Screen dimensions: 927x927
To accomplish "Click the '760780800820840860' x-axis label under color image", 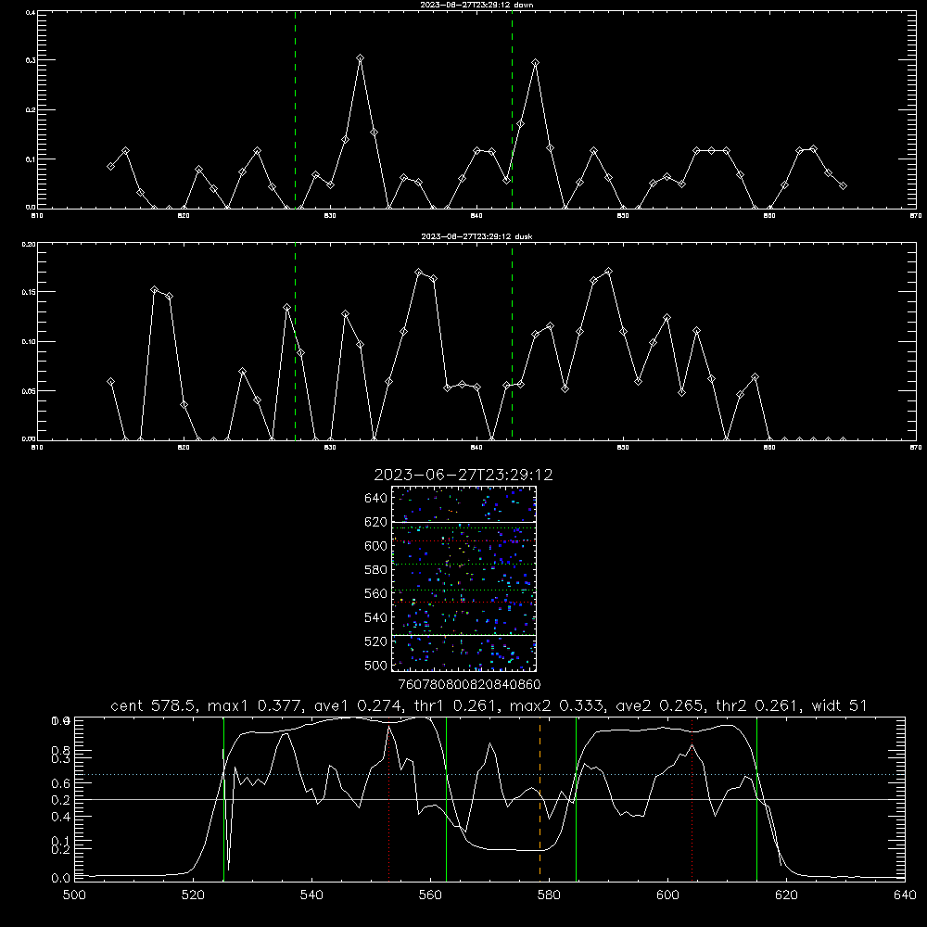I will pos(469,685).
